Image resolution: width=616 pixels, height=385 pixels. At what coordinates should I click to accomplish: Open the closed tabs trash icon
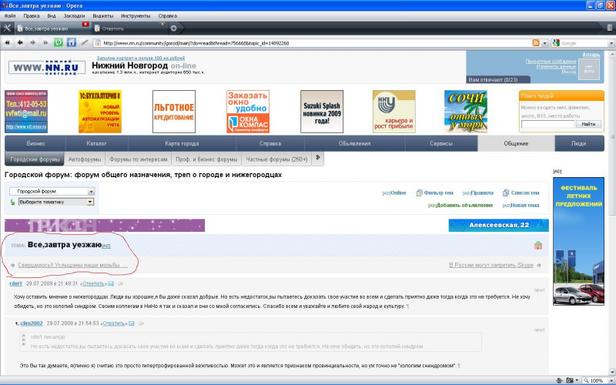pyautogui.click(x=609, y=28)
